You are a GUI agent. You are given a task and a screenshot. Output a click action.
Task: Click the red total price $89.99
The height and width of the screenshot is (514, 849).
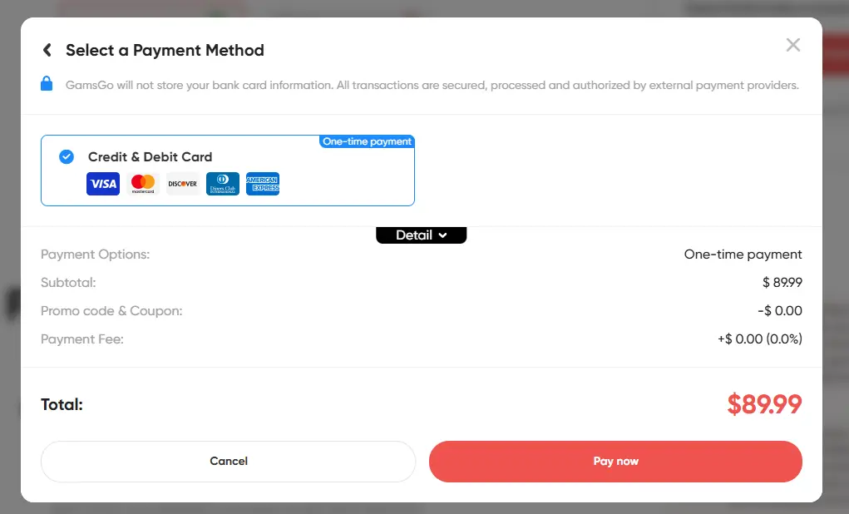[764, 405]
